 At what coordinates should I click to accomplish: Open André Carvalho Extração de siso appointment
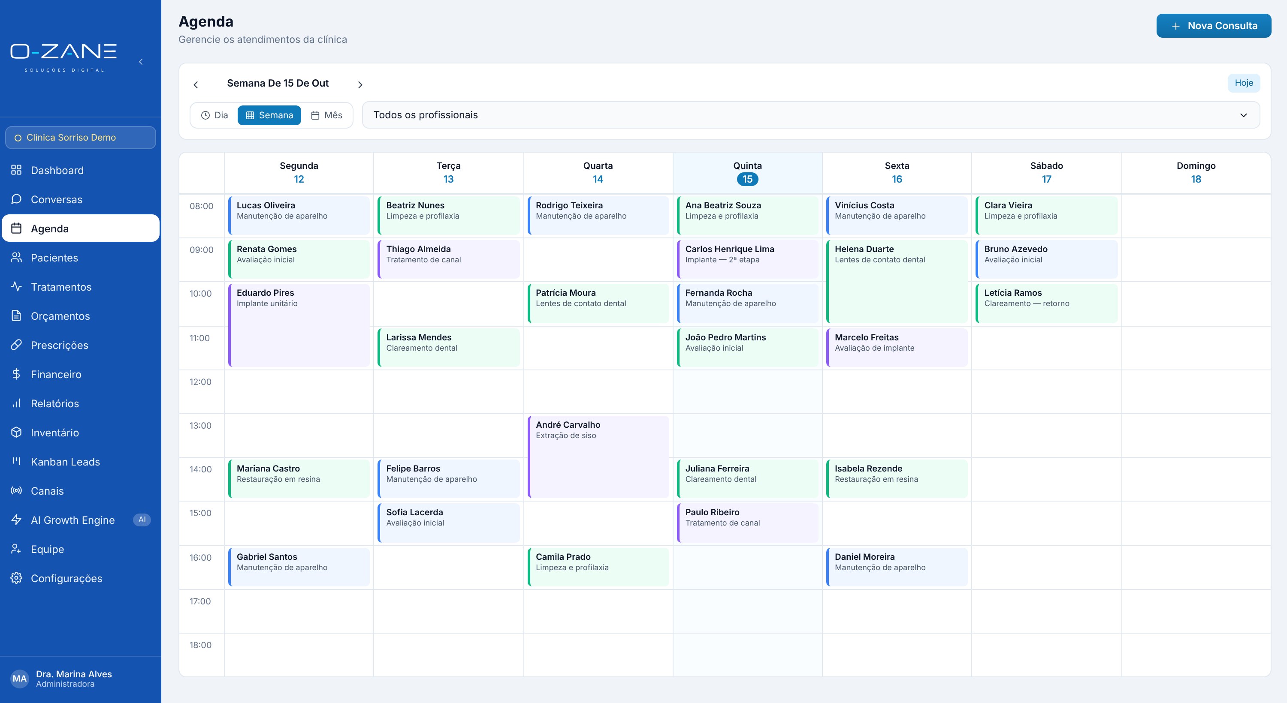[x=598, y=457]
